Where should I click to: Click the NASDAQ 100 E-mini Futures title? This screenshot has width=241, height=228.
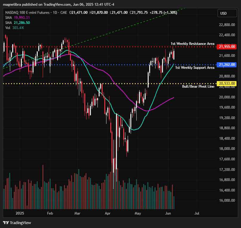pos(27,13)
